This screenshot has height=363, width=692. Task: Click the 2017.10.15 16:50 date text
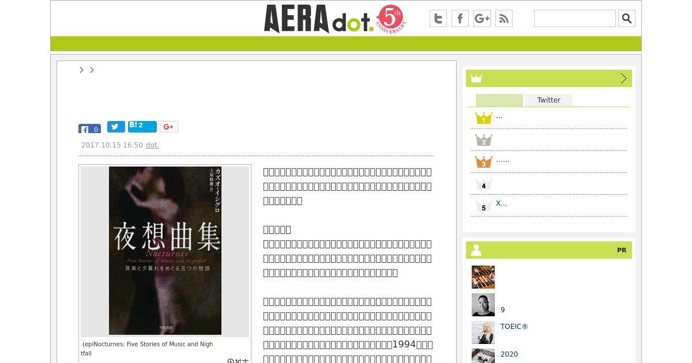click(112, 145)
